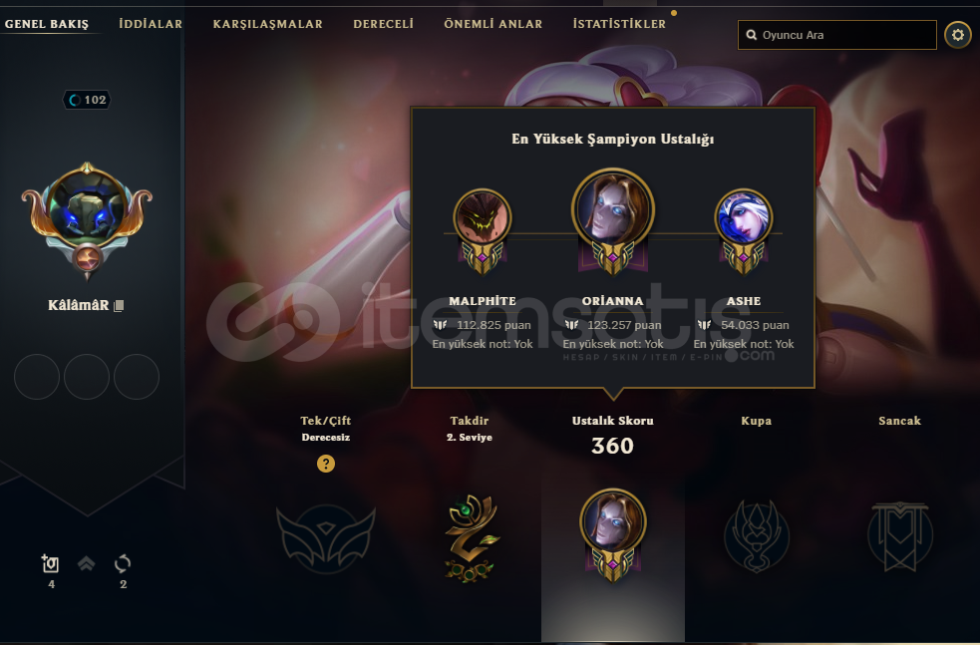Click the boost chevron icon in the sidebar
Image resolution: width=980 pixels, height=645 pixels.
coord(87,563)
